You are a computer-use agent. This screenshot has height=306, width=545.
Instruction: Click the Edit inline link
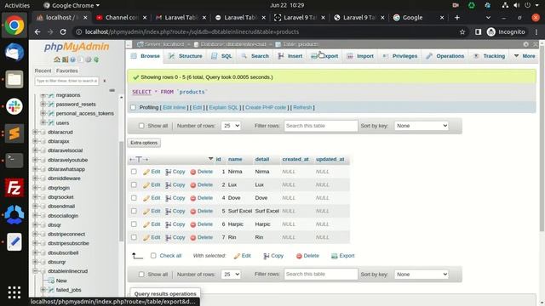pyautogui.click(x=174, y=108)
